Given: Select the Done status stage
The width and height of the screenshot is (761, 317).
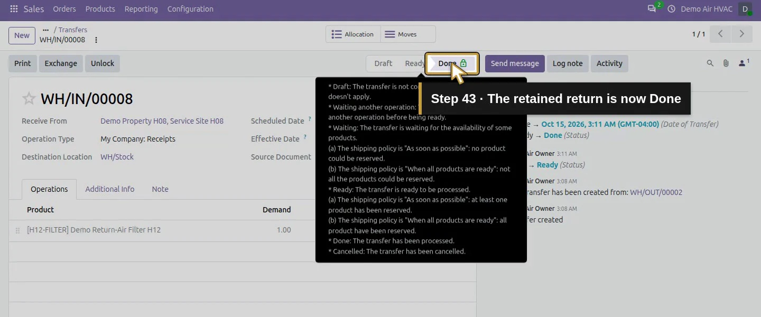Looking at the screenshot, I should (452, 63).
